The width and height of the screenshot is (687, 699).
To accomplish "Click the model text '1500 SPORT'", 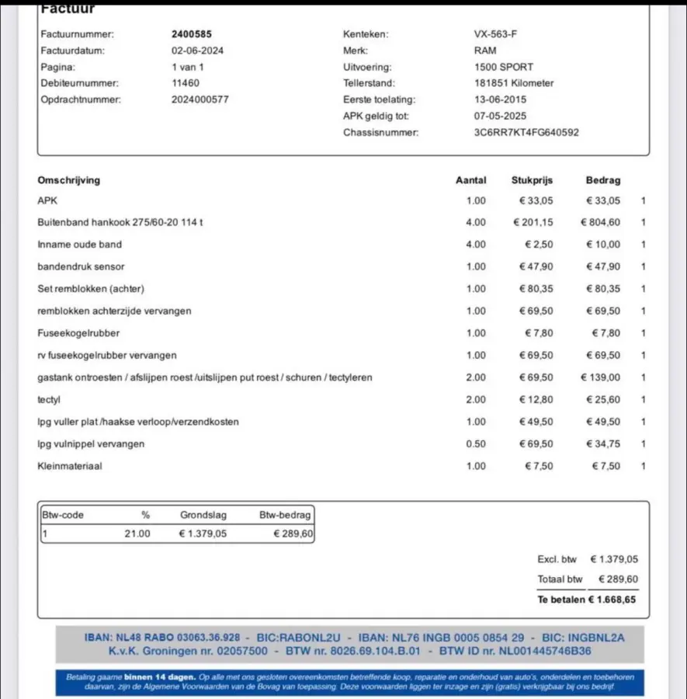I will click(x=504, y=68).
